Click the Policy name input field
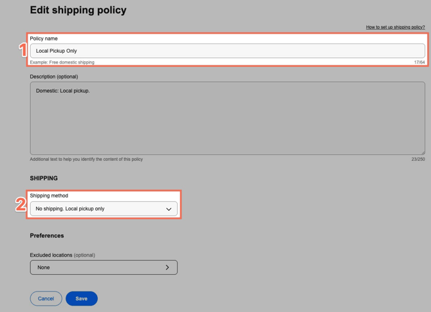 point(227,51)
